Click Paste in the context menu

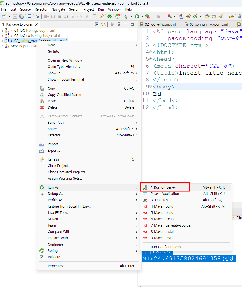89,101
